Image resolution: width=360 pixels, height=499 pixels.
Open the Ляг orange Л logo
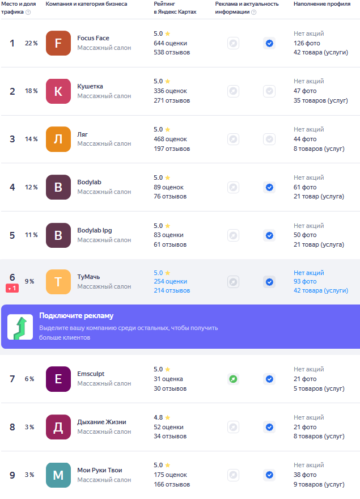(58, 139)
